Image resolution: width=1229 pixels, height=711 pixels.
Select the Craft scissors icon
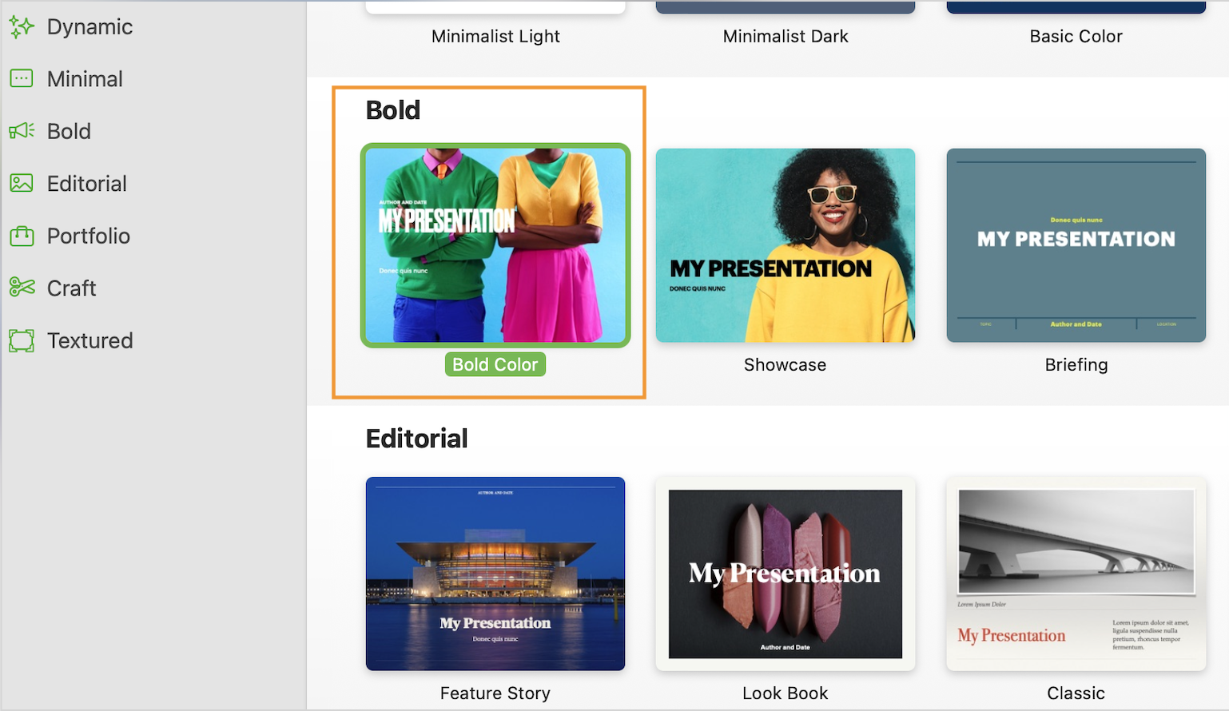22,288
